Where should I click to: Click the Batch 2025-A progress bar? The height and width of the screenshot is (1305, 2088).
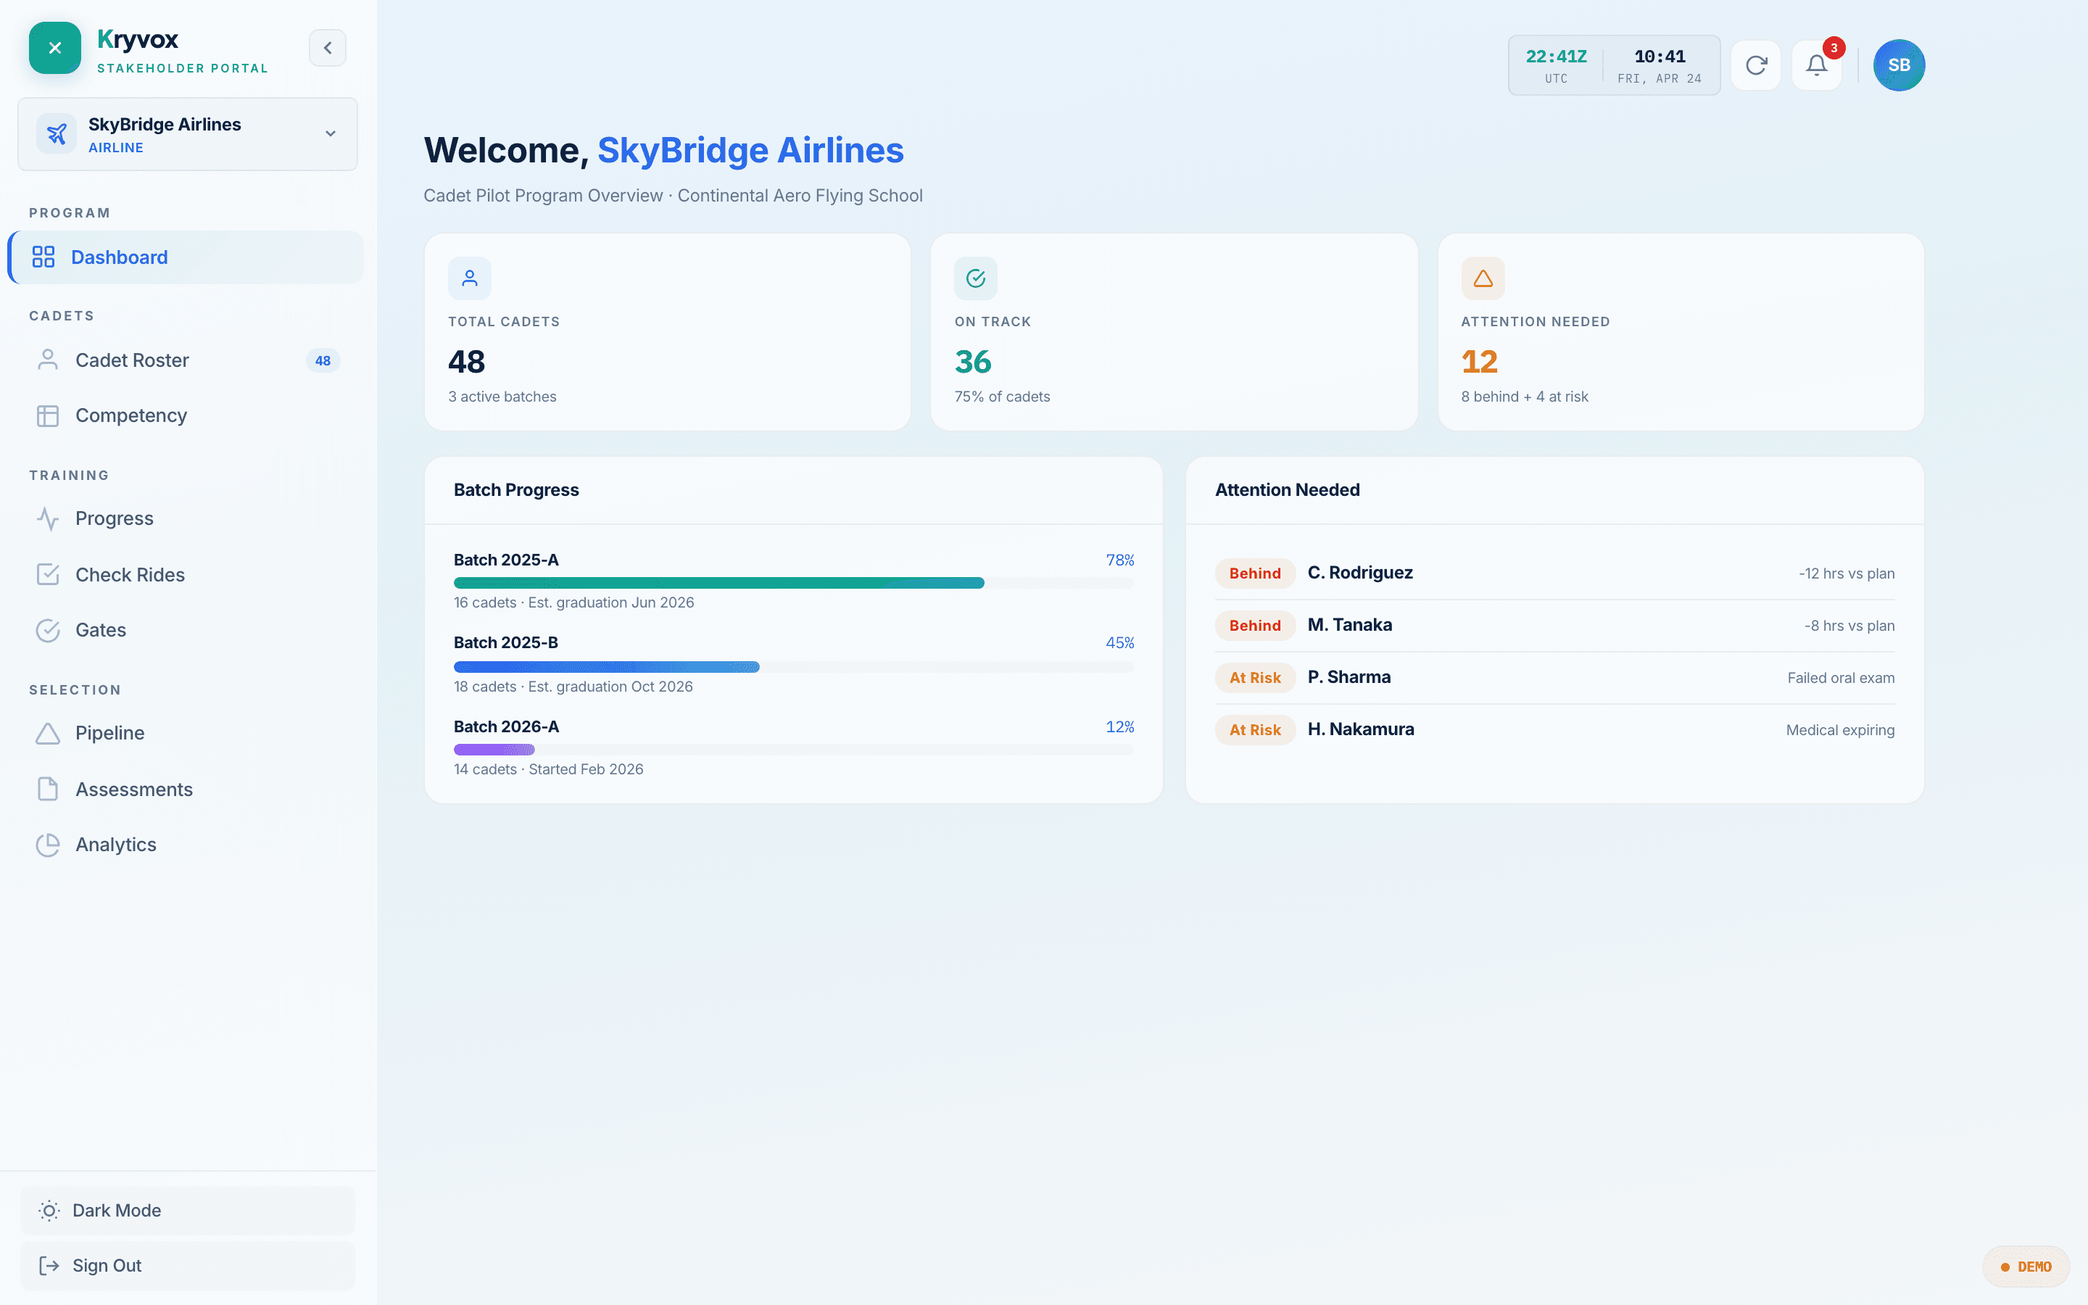tap(793, 584)
